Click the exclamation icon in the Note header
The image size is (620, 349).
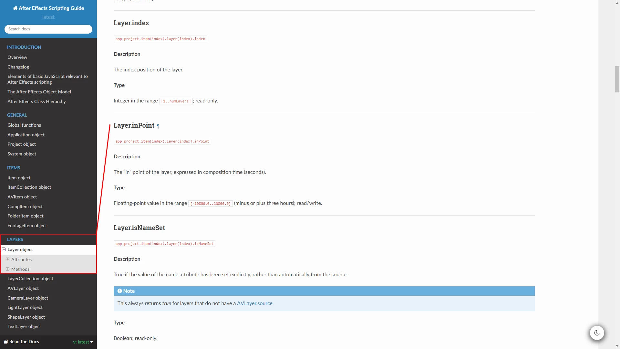coord(120,291)
